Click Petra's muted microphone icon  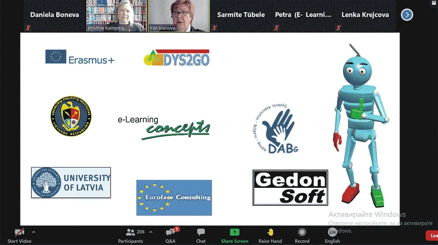tap(276, 28)
